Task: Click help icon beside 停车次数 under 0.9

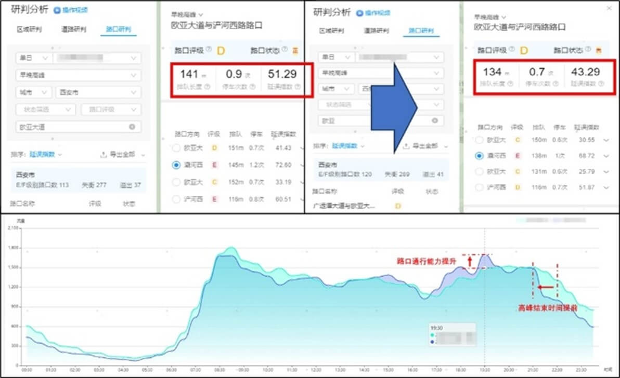Action: click(x=252, y=86)
